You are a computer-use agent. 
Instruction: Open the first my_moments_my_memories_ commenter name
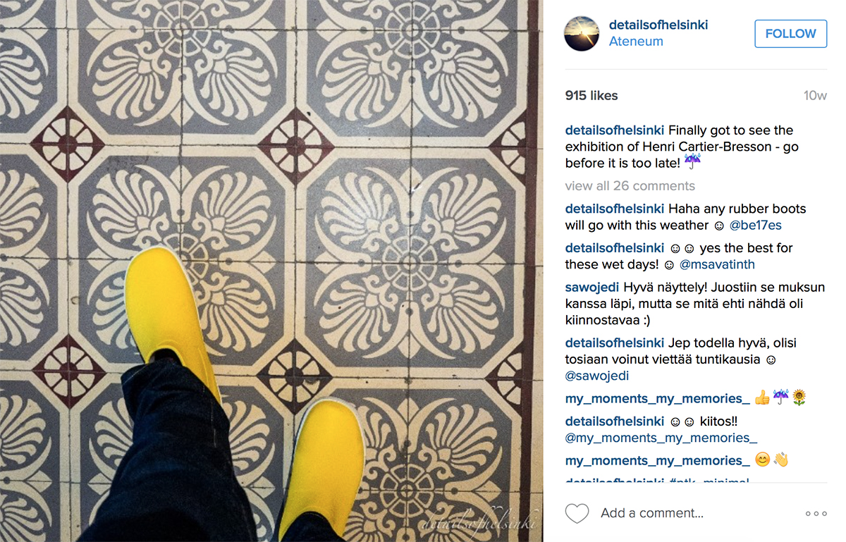(658, 399)
